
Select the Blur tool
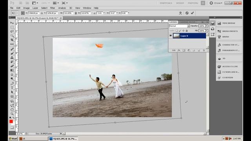click(x=12, y=74)
